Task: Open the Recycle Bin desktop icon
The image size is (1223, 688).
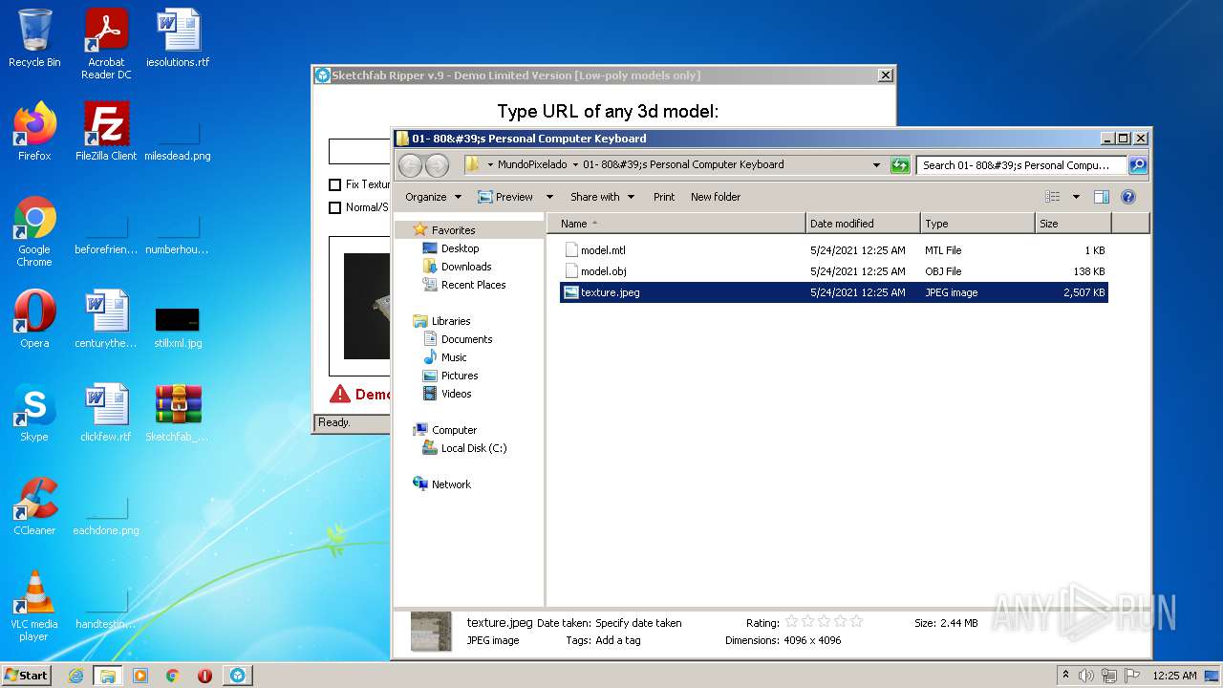Action: [34, 38]
